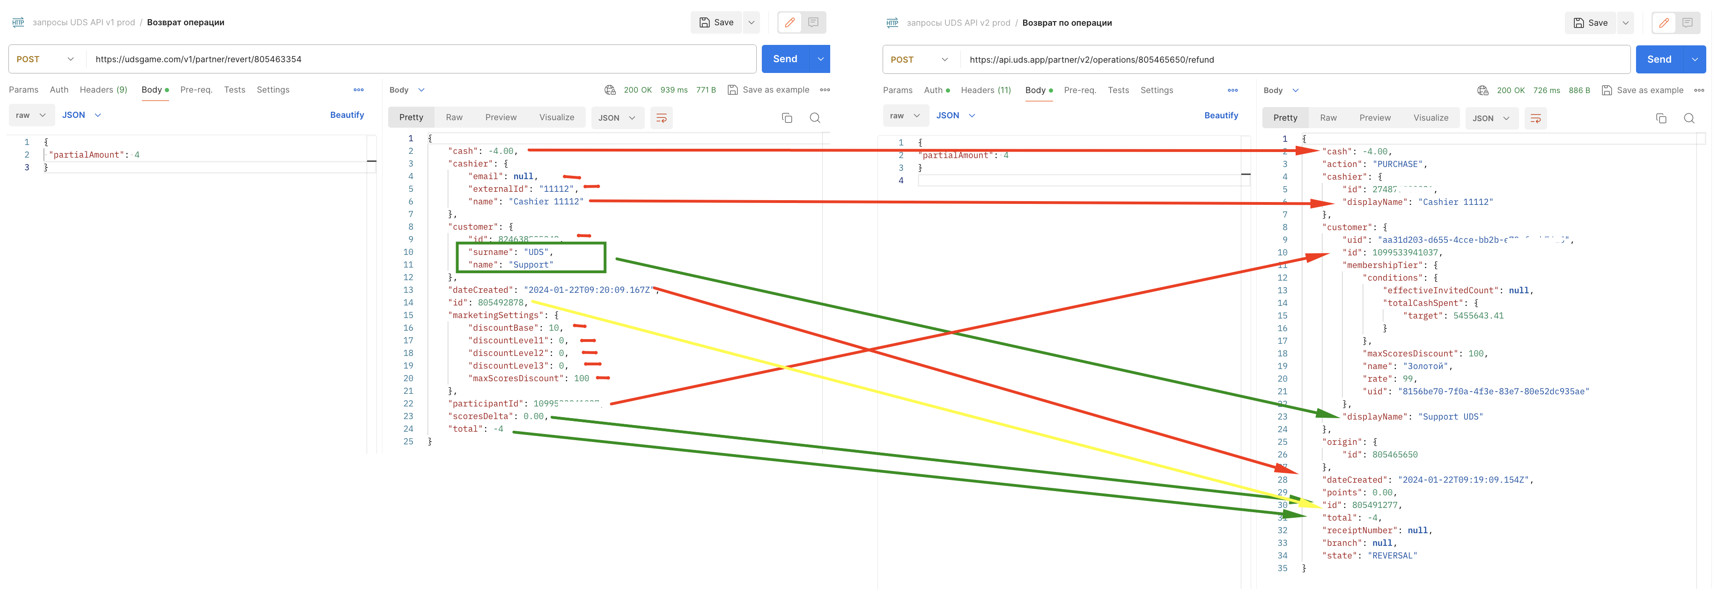Open raw body type dropdown in left request
The height and width of the screenshot is (594, 1725).
click(x=31, y=115)
